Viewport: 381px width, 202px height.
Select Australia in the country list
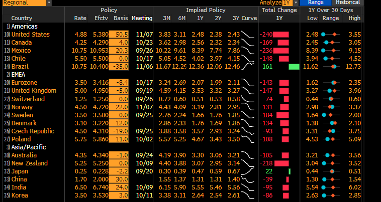(x=24, y=155)
